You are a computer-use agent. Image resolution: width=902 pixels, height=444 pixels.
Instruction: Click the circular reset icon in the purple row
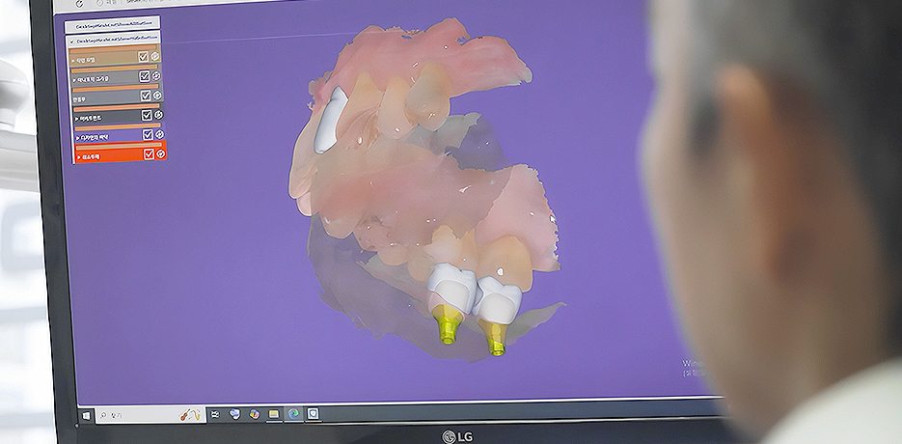[x=160, y=134]
